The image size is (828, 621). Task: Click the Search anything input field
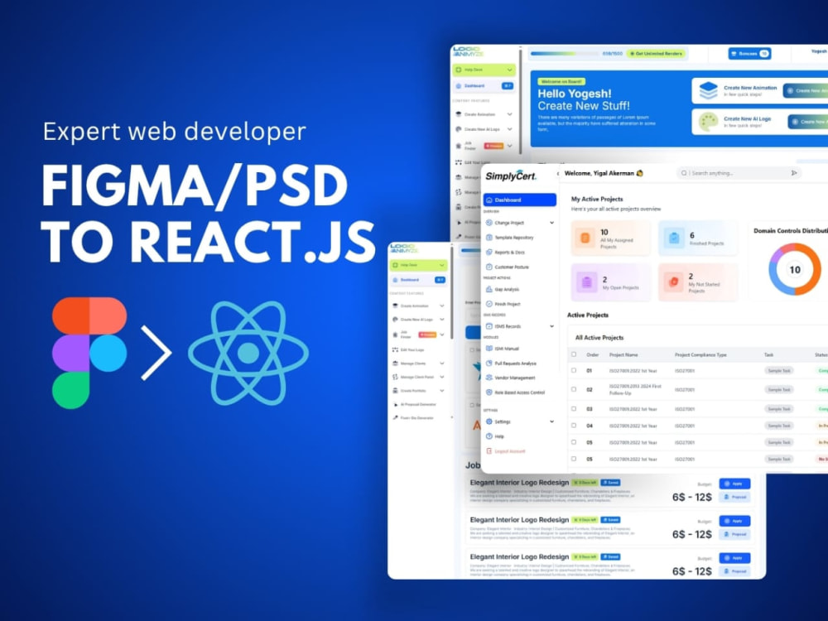[739, 173]
